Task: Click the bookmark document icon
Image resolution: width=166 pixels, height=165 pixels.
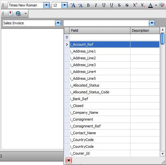Action: [11, 14]
